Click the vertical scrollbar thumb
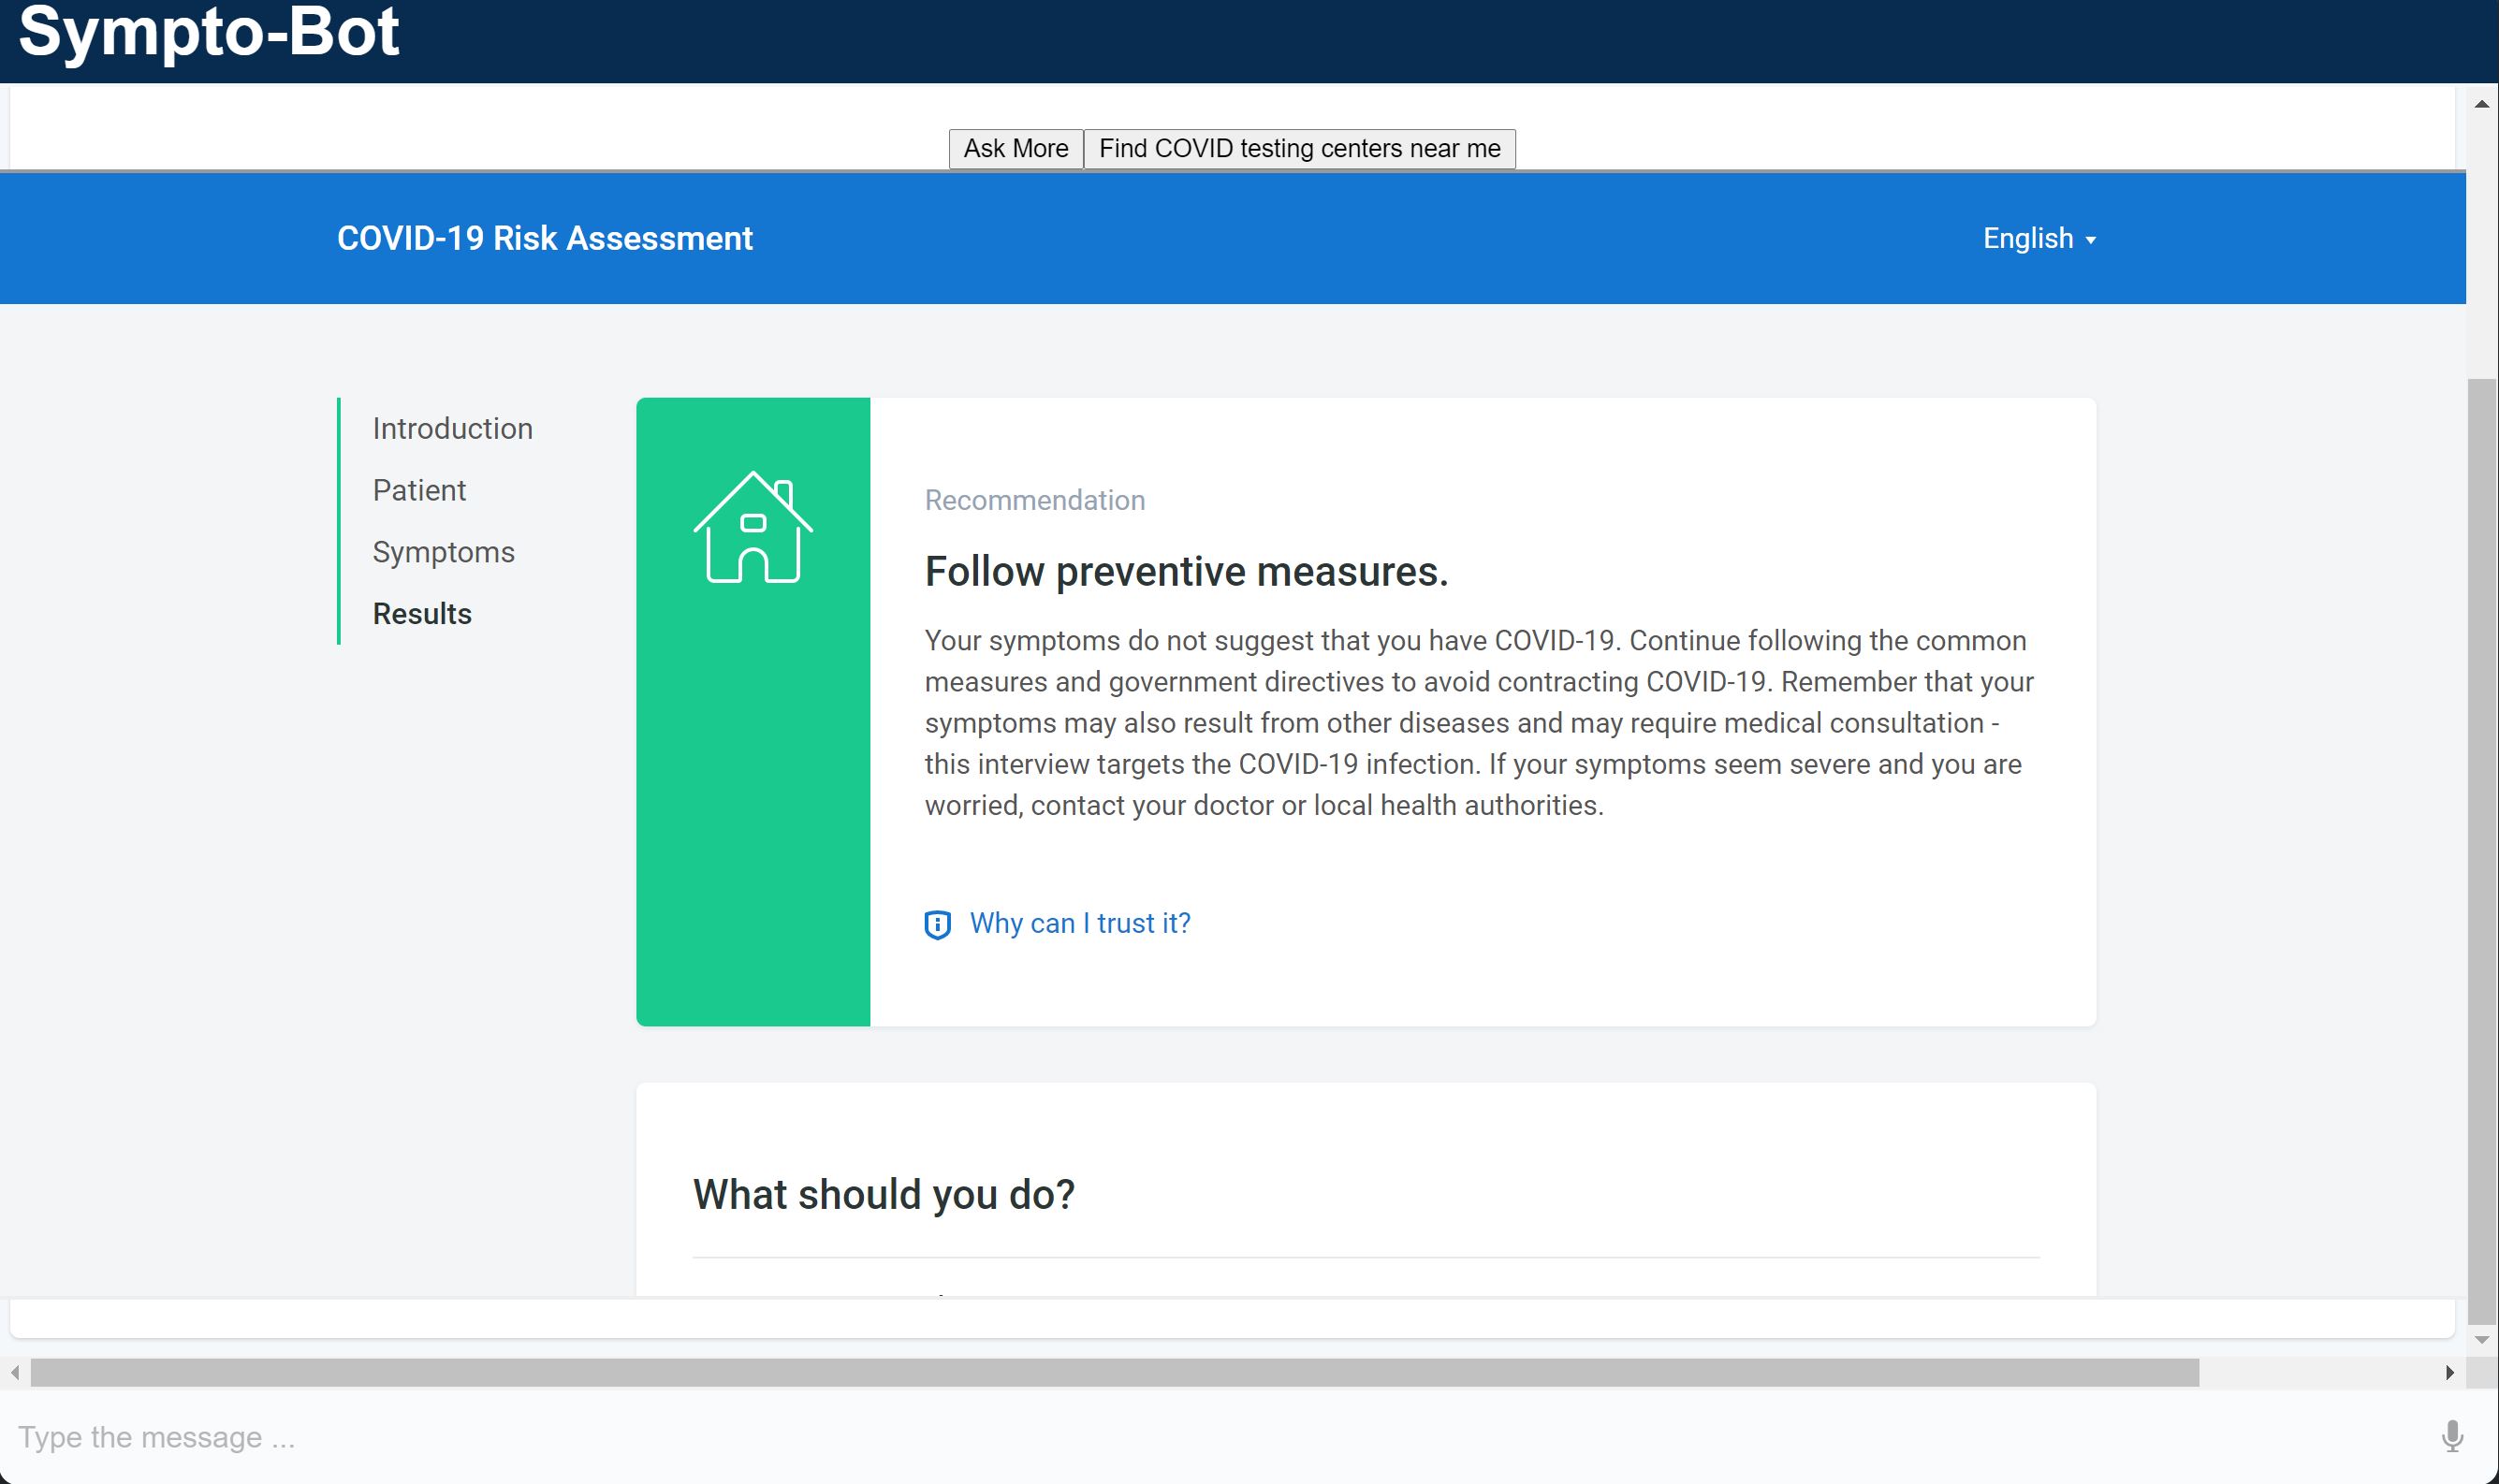This screenshot has width=2499, height=1484. click(x=2481, y=850)
